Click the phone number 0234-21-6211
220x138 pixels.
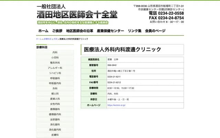coord(114,77)
